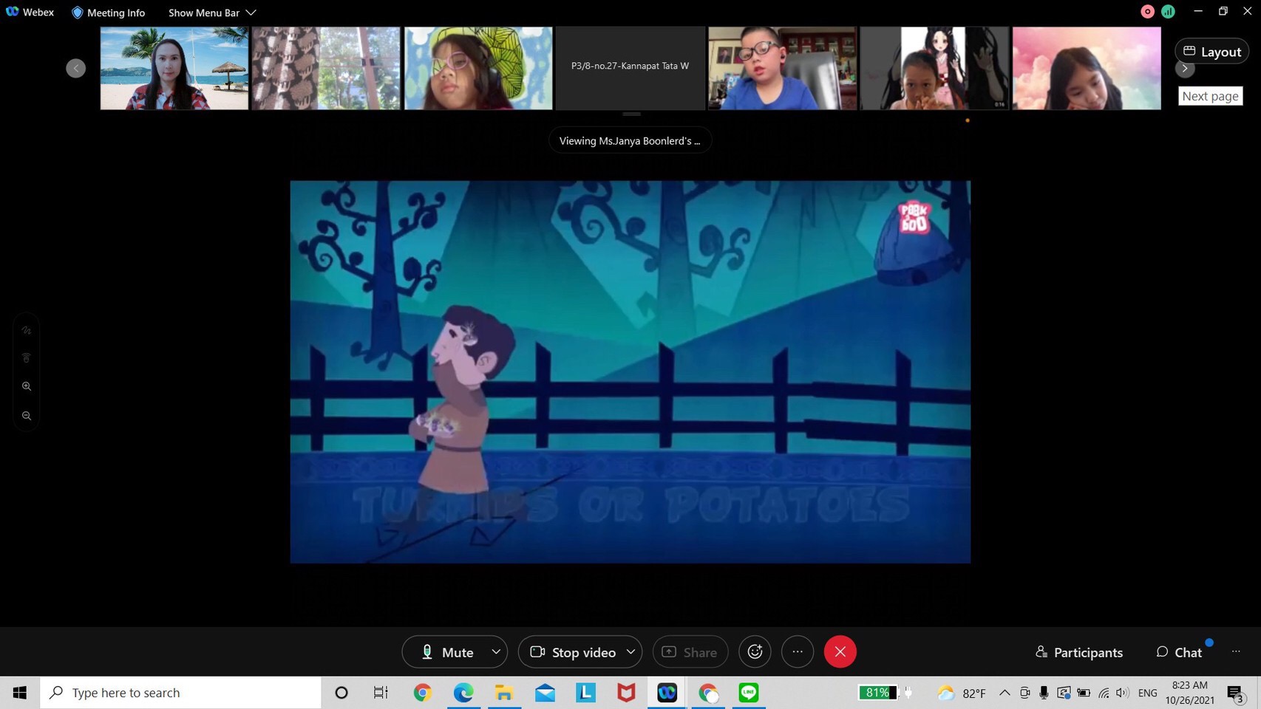Click the thumbnail strip collapse handle
The image size is (1261, 709).
(631, 114)
